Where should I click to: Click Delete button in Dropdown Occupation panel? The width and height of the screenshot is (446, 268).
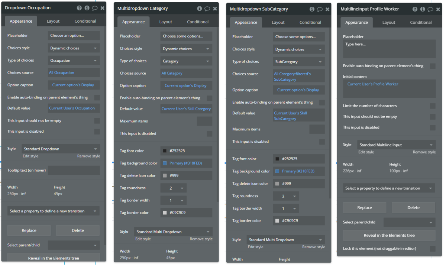78,230
